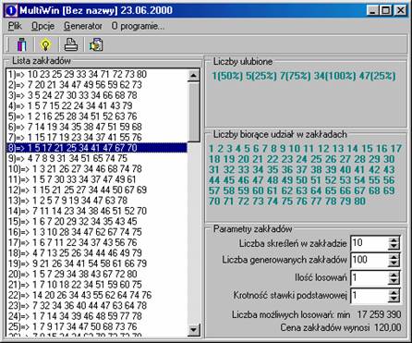Increase Ilość losowań value
Viewport: 412px width, 343px height.
(x=394, y=275)
